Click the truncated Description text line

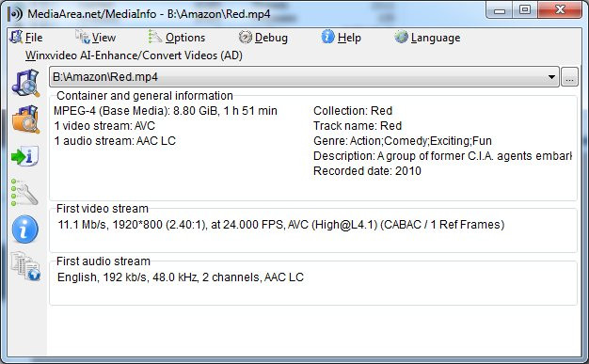point(442,156)
